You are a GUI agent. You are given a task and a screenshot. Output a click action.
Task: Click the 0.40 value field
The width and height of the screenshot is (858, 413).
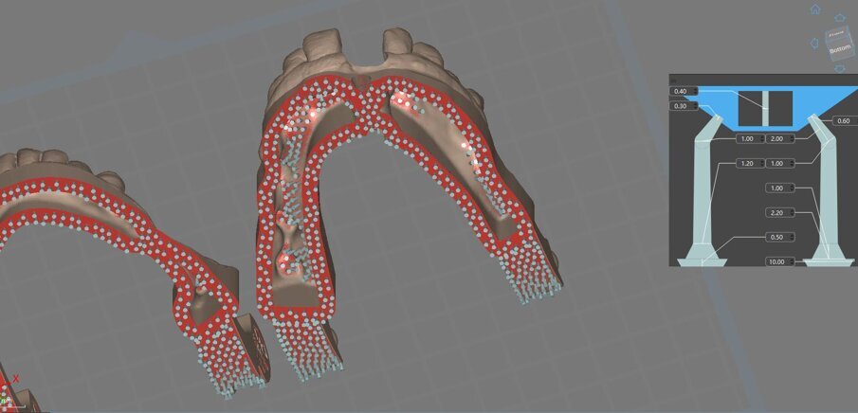681,92
